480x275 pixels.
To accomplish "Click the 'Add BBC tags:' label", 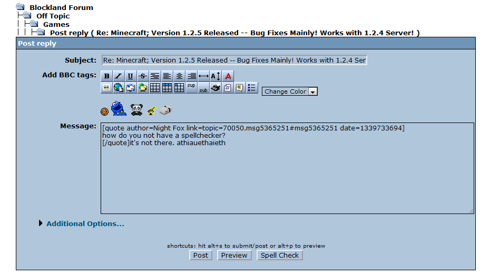I will point(69,75).
